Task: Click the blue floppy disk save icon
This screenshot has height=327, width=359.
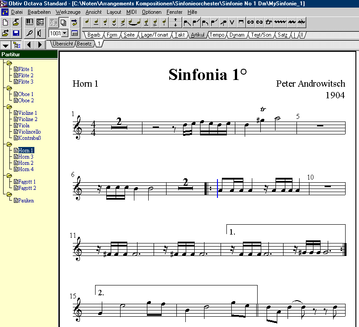Action: pos(16,33)
